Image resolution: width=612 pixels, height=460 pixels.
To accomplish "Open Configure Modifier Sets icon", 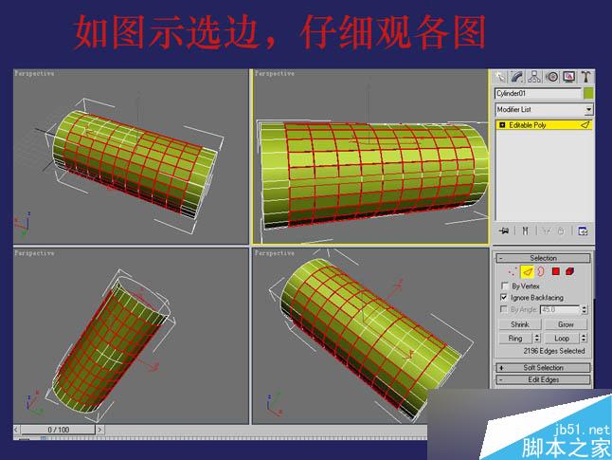I will tap(583, 231).
